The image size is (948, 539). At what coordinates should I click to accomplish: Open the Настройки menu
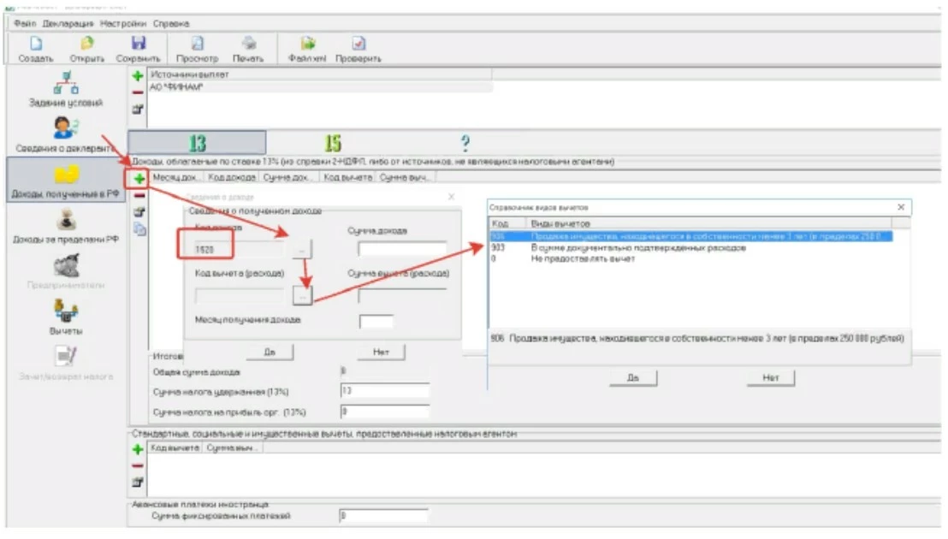[x=124, y=23]
